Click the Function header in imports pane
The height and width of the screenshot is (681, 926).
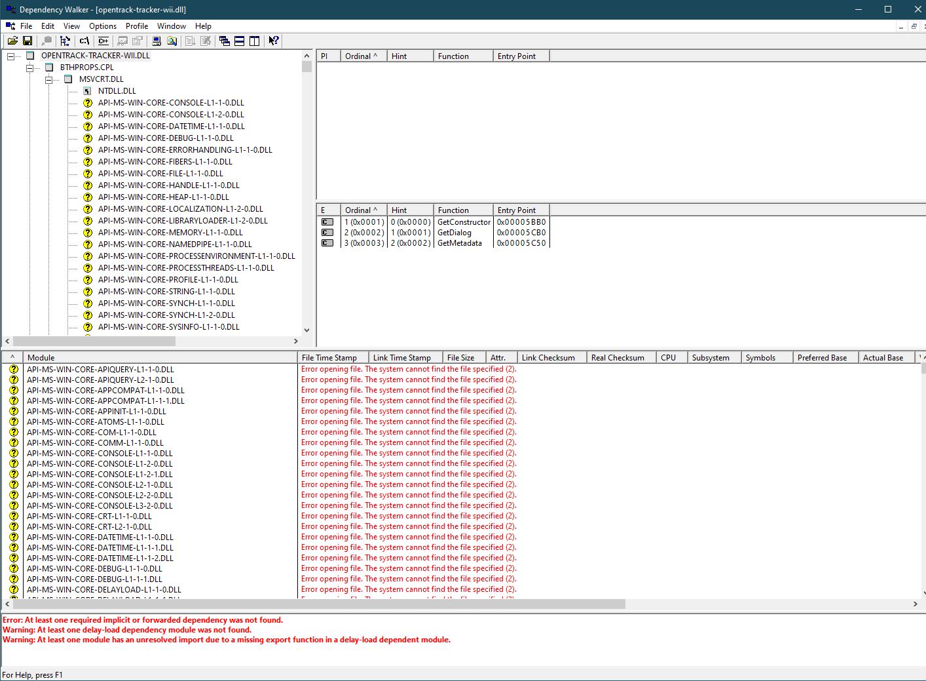tap(463, 56)
